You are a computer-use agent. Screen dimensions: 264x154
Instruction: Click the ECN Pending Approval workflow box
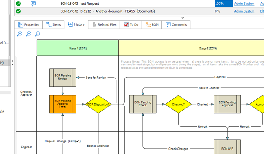click(x=227, y=104)
